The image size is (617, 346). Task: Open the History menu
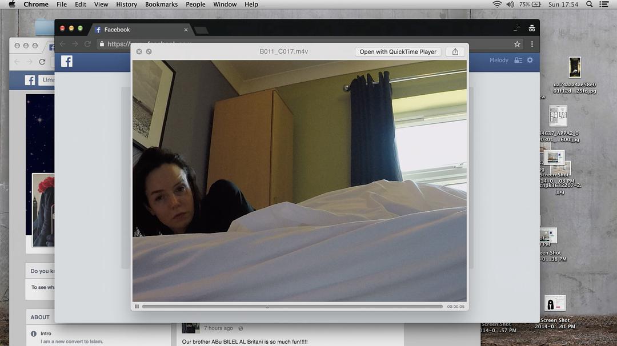[x=126, y=4]
